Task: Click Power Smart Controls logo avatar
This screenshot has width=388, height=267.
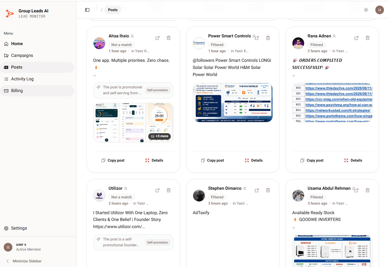Action: tap(199, 43)
